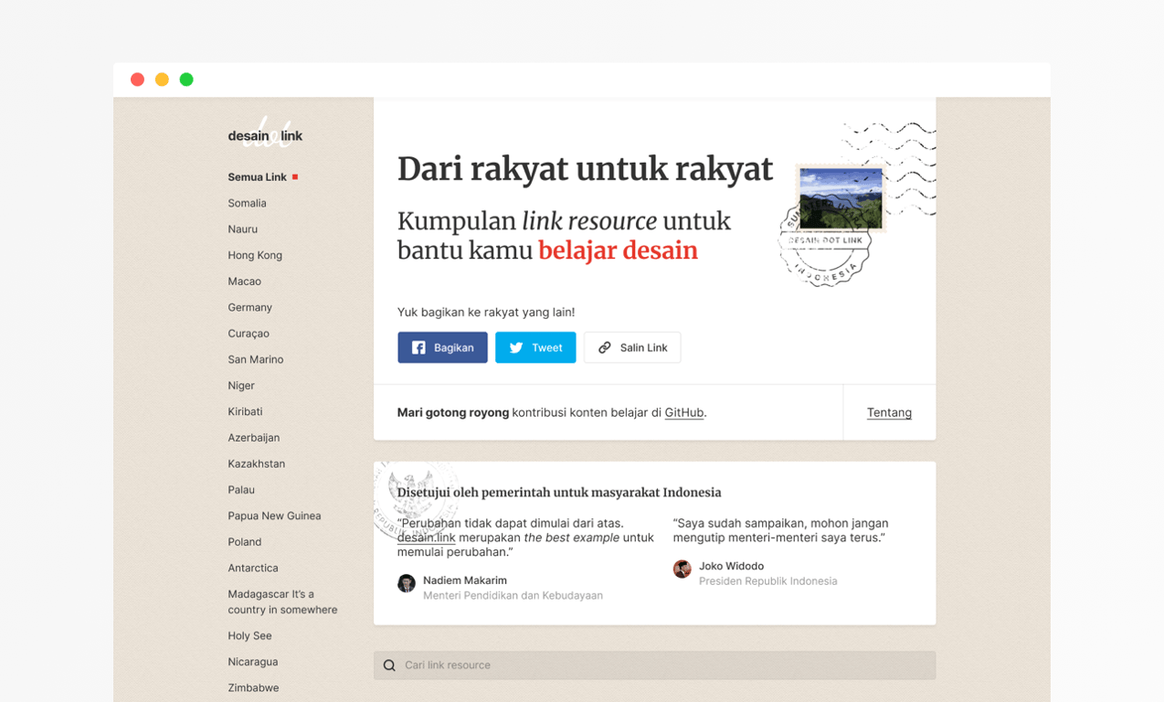1164x702 pixels.
Task: Click Nadiem Makarim's avatar photo
Action: (x=406, y=583)
